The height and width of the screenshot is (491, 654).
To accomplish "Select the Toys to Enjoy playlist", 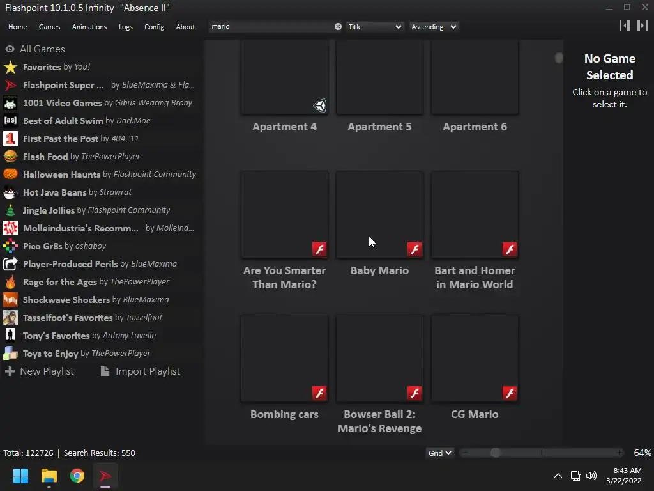I will click(100, 353).
